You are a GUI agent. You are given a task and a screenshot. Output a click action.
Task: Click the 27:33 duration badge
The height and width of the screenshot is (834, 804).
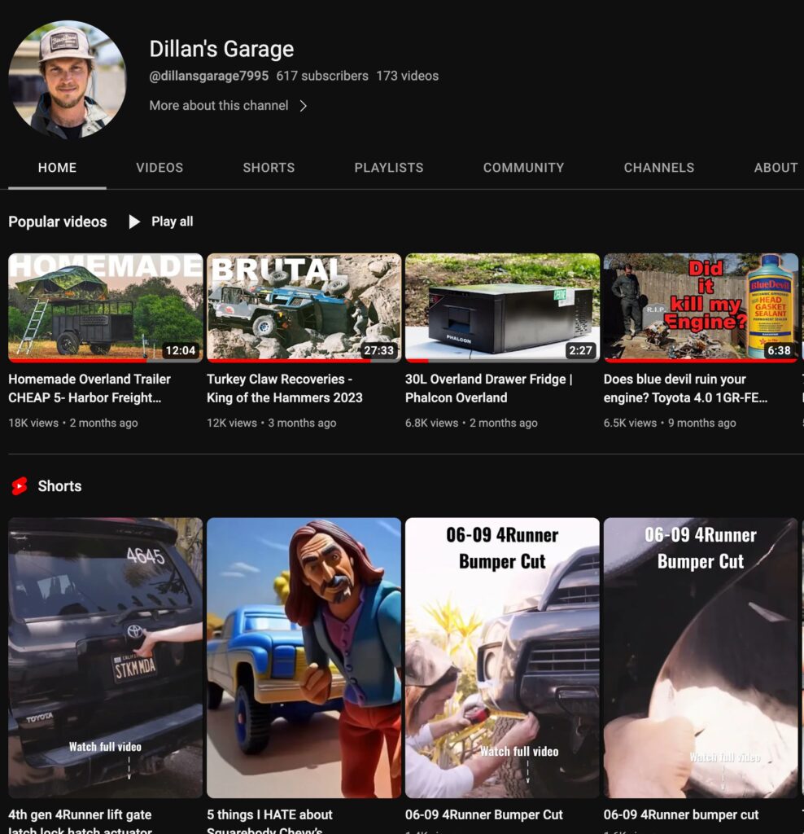point(379,350)
